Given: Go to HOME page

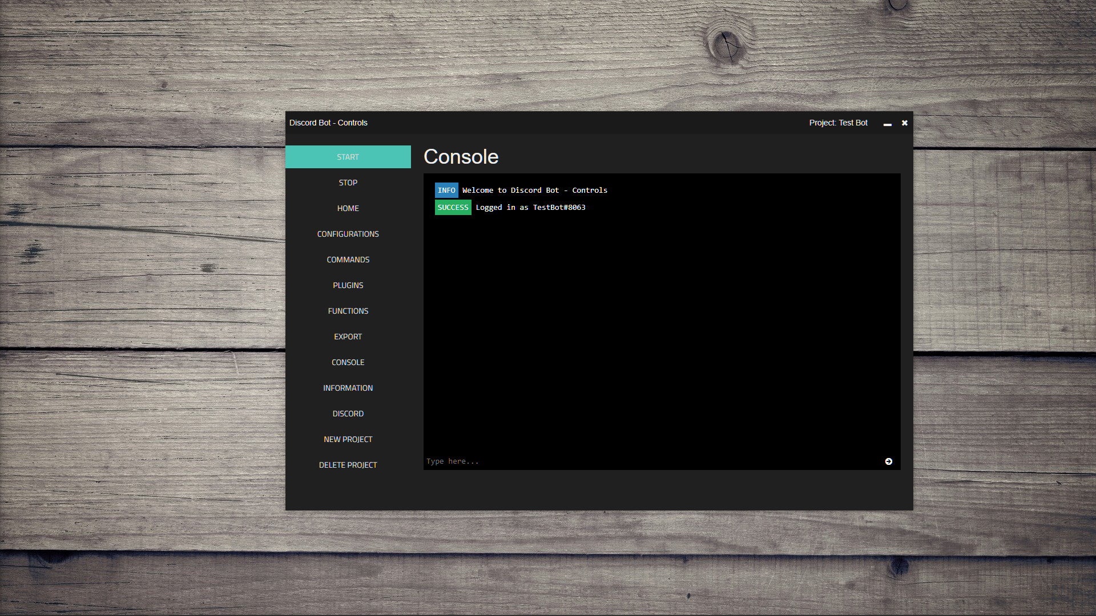Looking at the screenshot, I should tap(348, 208).
